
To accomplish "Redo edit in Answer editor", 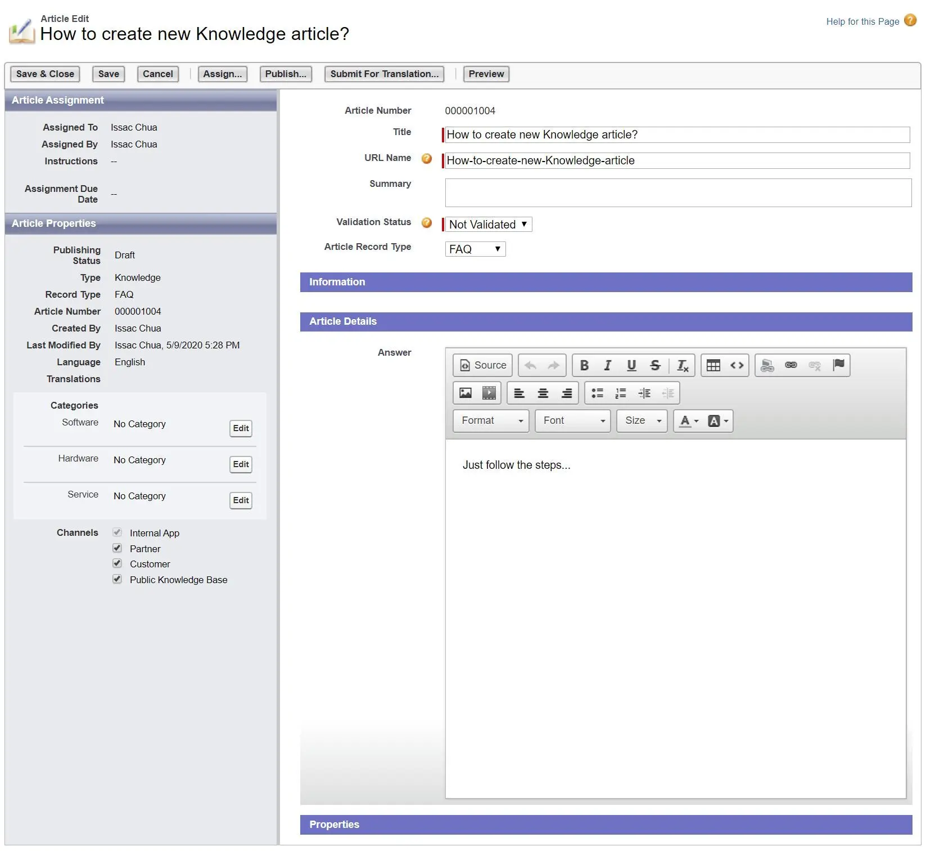I will pyautogui.click(x=554, y=365).
